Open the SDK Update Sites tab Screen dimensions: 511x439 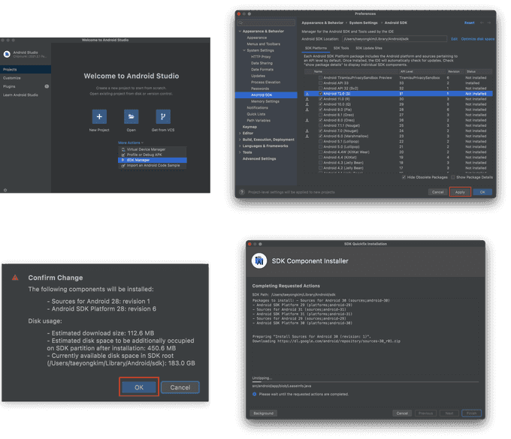(x=369, y=48)
